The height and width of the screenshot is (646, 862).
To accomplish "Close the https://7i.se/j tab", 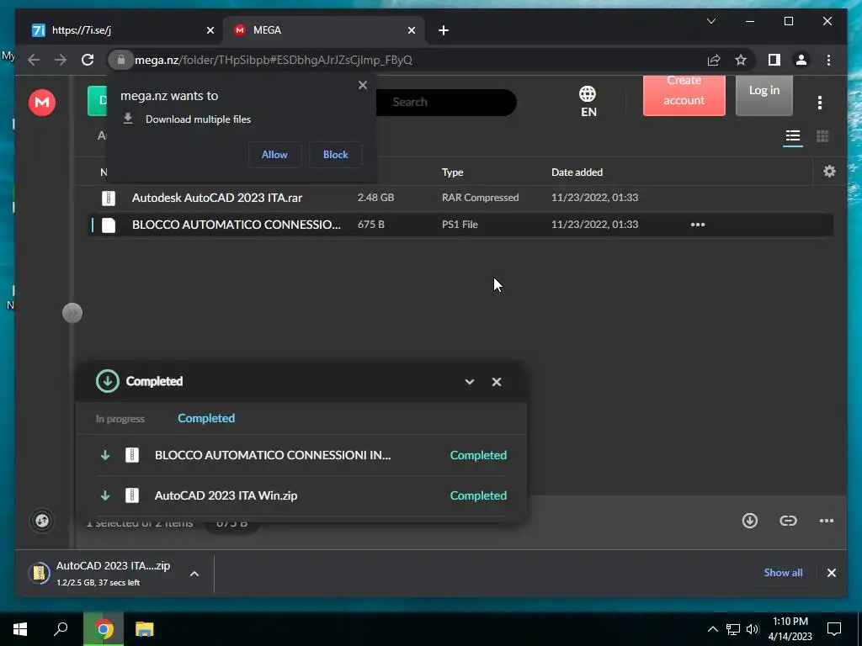I will 210,31.
